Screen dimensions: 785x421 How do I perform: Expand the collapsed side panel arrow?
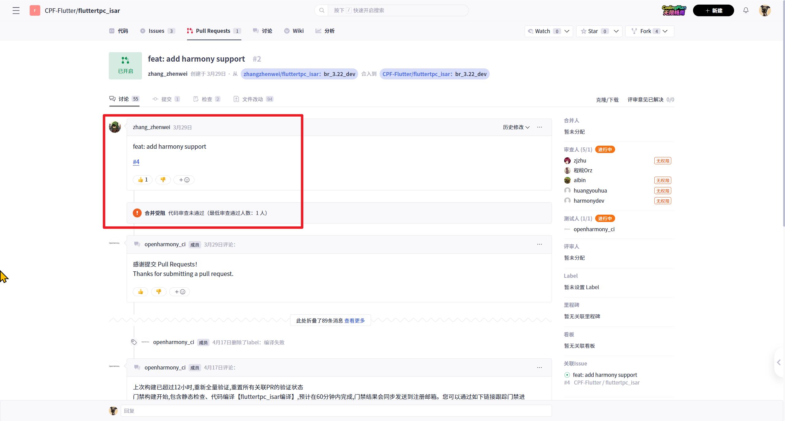coord(779,362)
